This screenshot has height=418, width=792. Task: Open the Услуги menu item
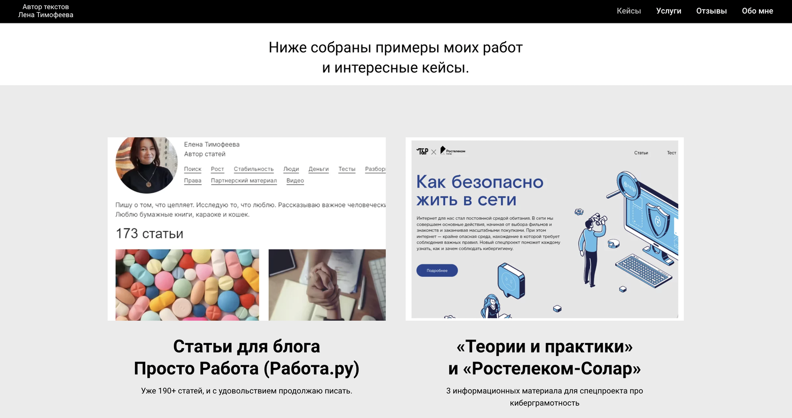669,11
